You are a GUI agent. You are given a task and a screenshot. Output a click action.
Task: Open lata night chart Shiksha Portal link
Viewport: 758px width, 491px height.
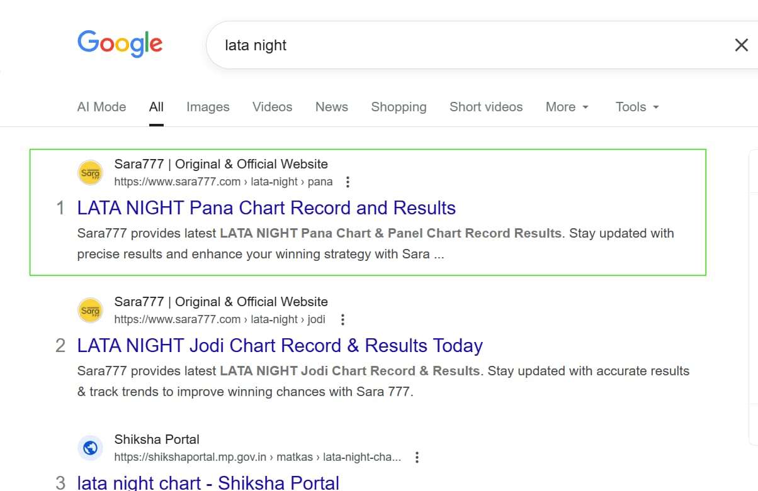208,483
